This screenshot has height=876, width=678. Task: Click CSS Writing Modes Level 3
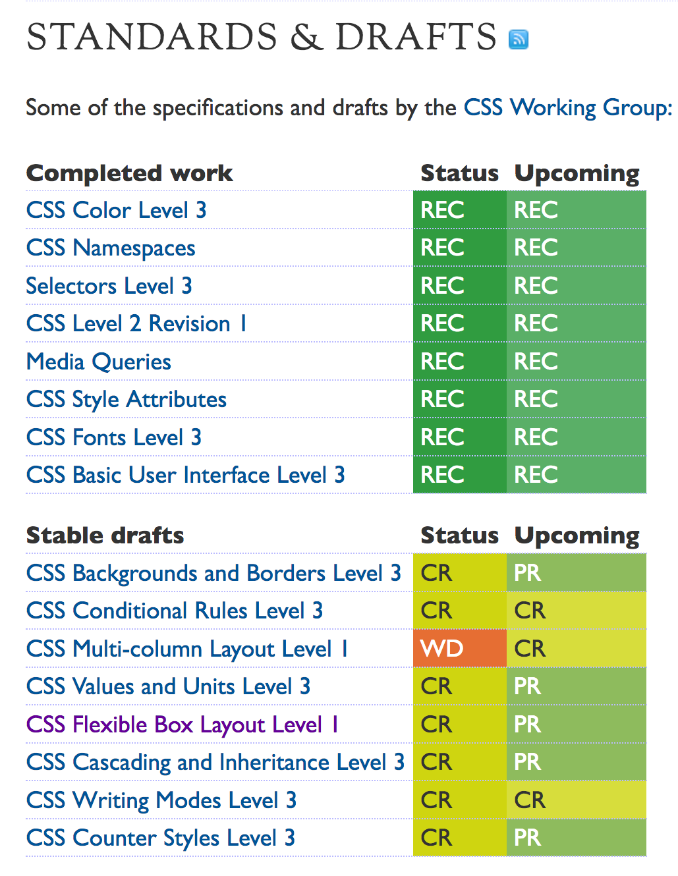(x=161, y=801)
